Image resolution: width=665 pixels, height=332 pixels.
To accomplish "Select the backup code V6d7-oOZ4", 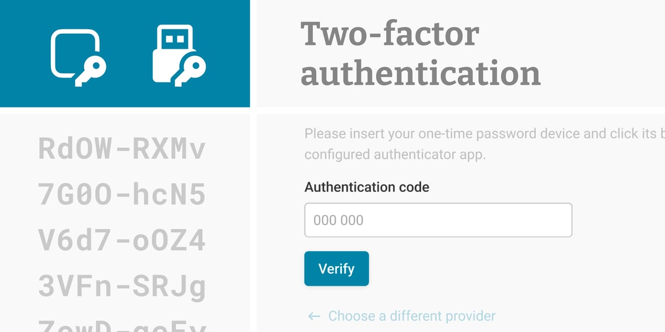I will [122, 240].
